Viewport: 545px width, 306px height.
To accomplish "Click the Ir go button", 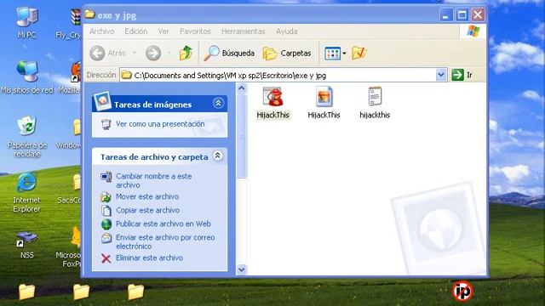I will pyautogui.click(x=462, y=75).
